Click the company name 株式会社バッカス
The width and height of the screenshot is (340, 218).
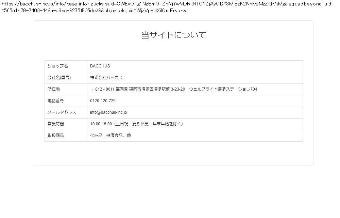coord(106,78)
